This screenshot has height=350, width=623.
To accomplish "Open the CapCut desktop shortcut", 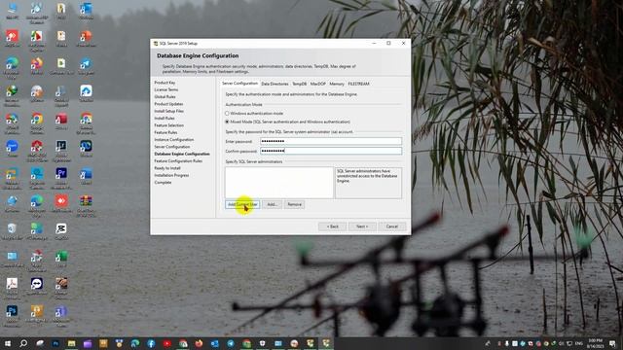I will (61, 231).
